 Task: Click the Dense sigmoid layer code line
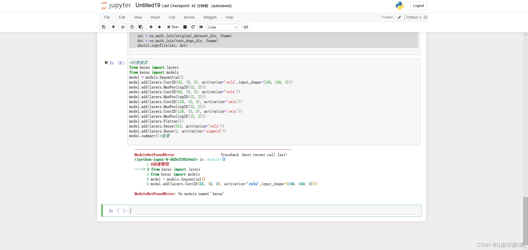click(177, 131)
